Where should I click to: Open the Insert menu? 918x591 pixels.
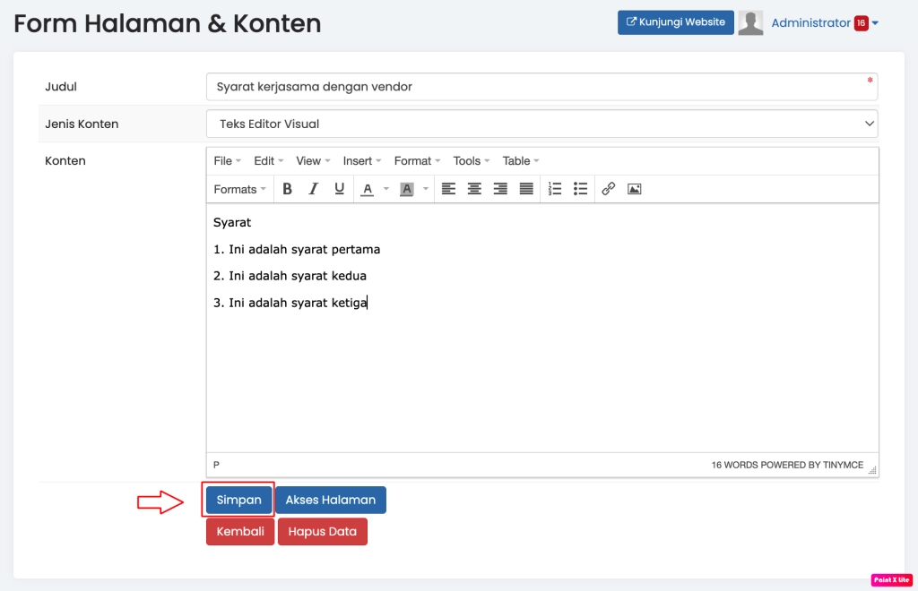(x=362, y=161)
